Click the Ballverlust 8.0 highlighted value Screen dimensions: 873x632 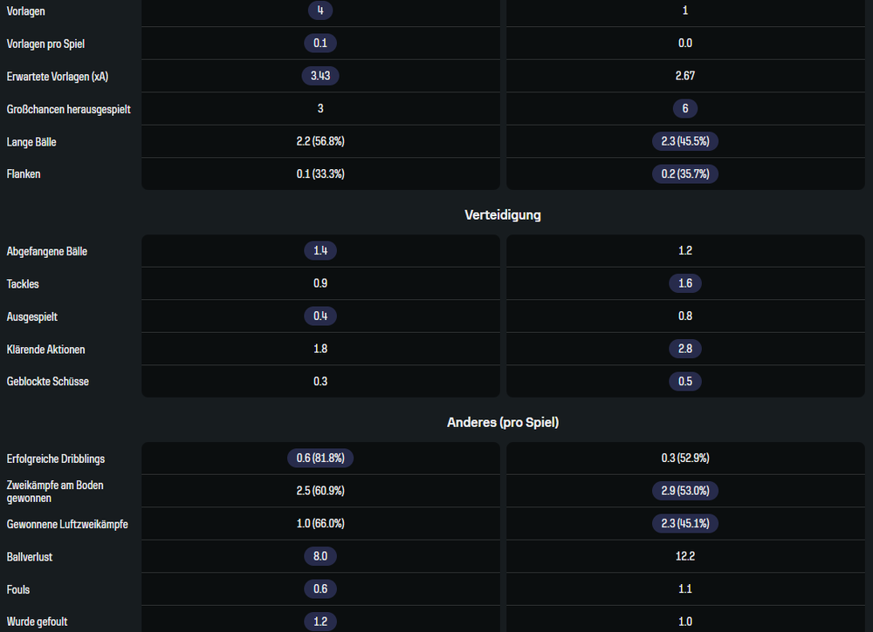tap(320, 556)
